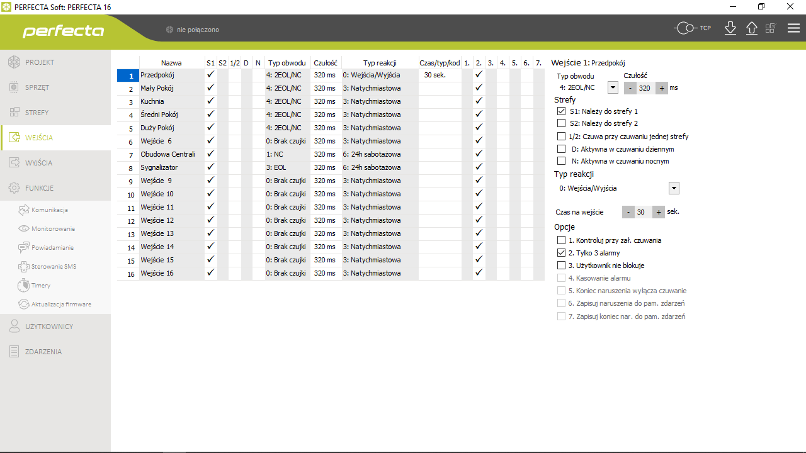The height and width of the screenshot is (453, 806).
Task: Click the download data arrow icon
Action: (730, 28)
